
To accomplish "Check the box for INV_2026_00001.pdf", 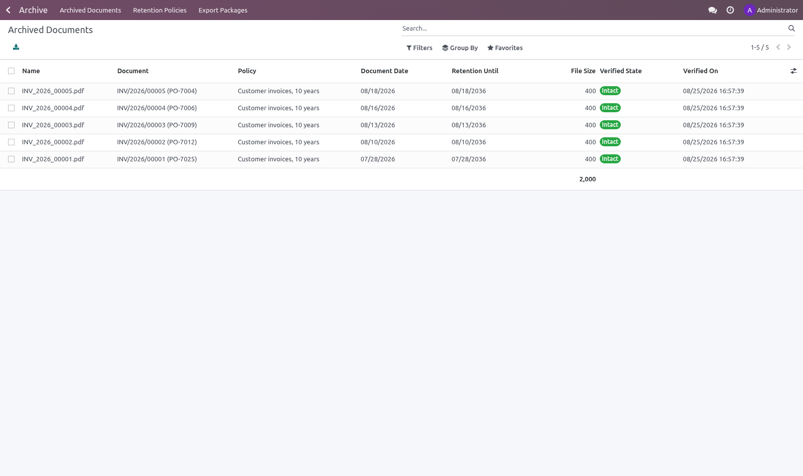I will [x=11, y=159].
